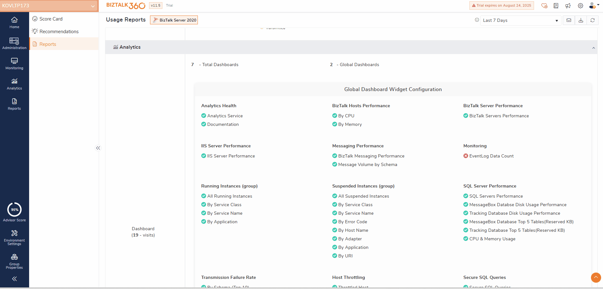
Task: Click Analytics Service green check icon
Action: 204,116
